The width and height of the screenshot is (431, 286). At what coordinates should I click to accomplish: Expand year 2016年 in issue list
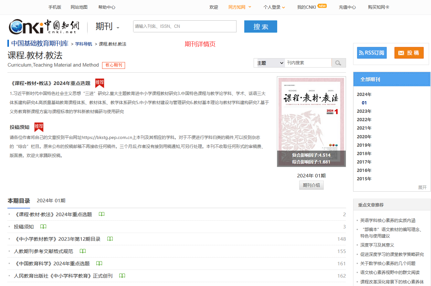coord(364,170)
